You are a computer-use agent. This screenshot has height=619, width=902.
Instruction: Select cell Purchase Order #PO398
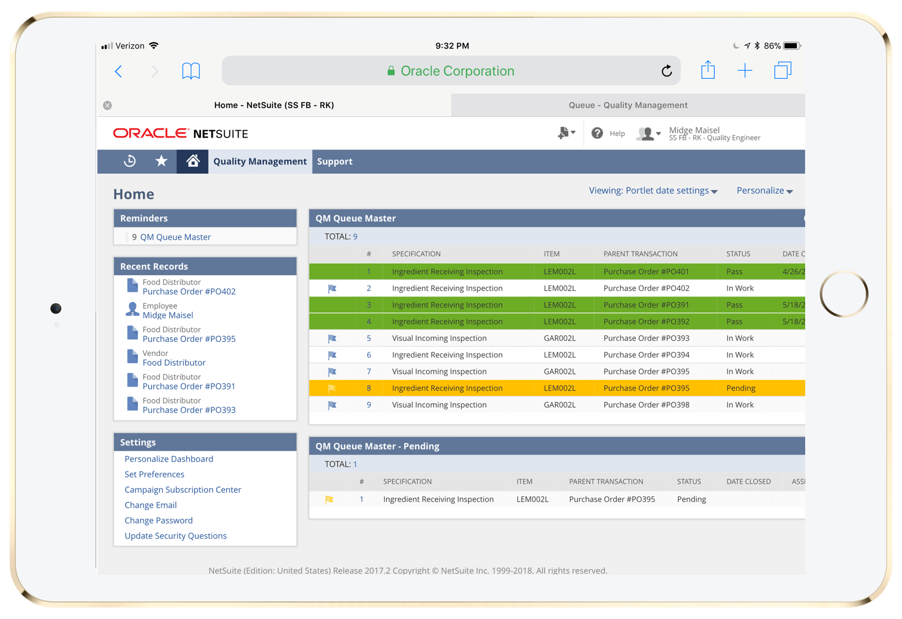pos(646,405)
